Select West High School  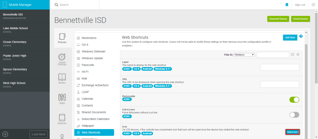point(25,85)
